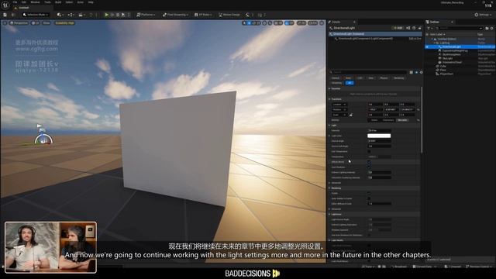Open the Window menu
This screenshot has width=496, height=279.
point(35,2)
